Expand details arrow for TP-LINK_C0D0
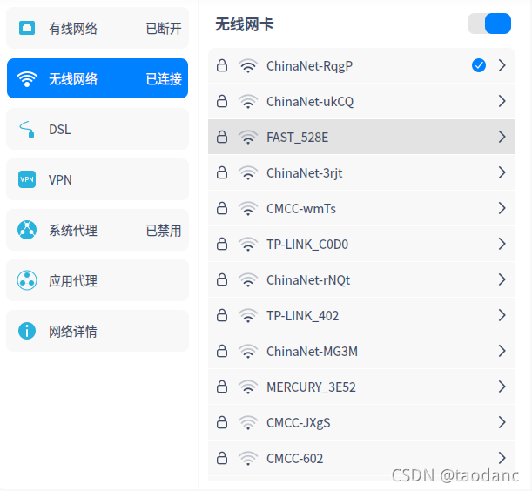 tap(502, 244)
